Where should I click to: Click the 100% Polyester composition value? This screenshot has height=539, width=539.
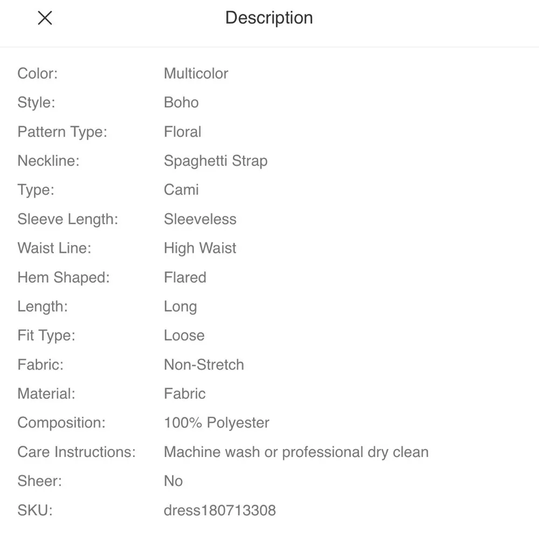(x=216, y=423)
